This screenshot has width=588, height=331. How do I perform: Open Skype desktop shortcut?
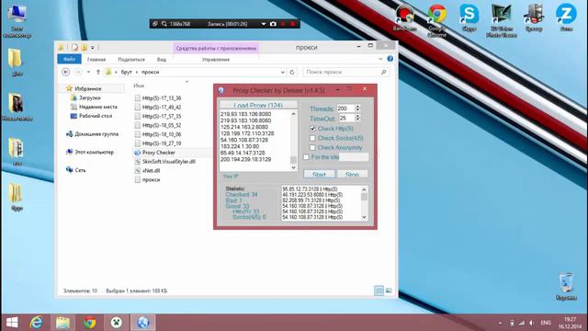point(469,17)
